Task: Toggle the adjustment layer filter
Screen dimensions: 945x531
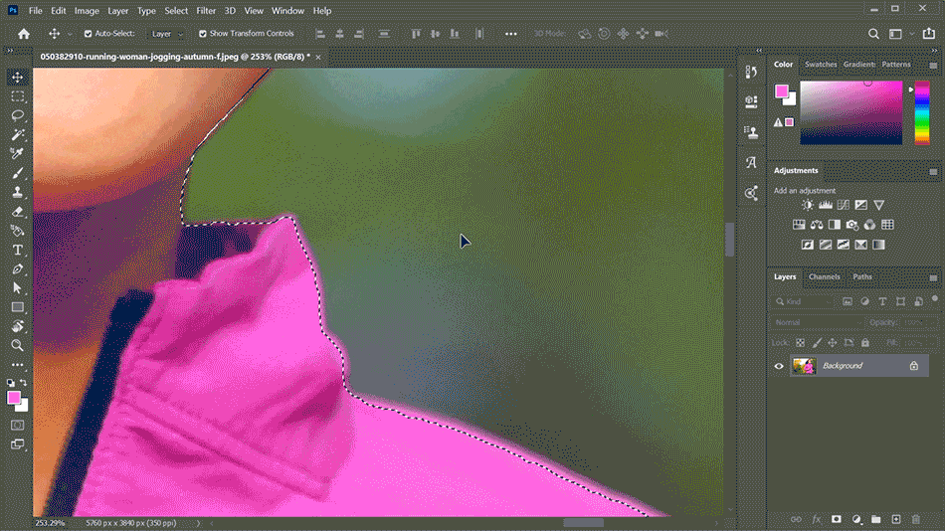Action: (864, 301)
